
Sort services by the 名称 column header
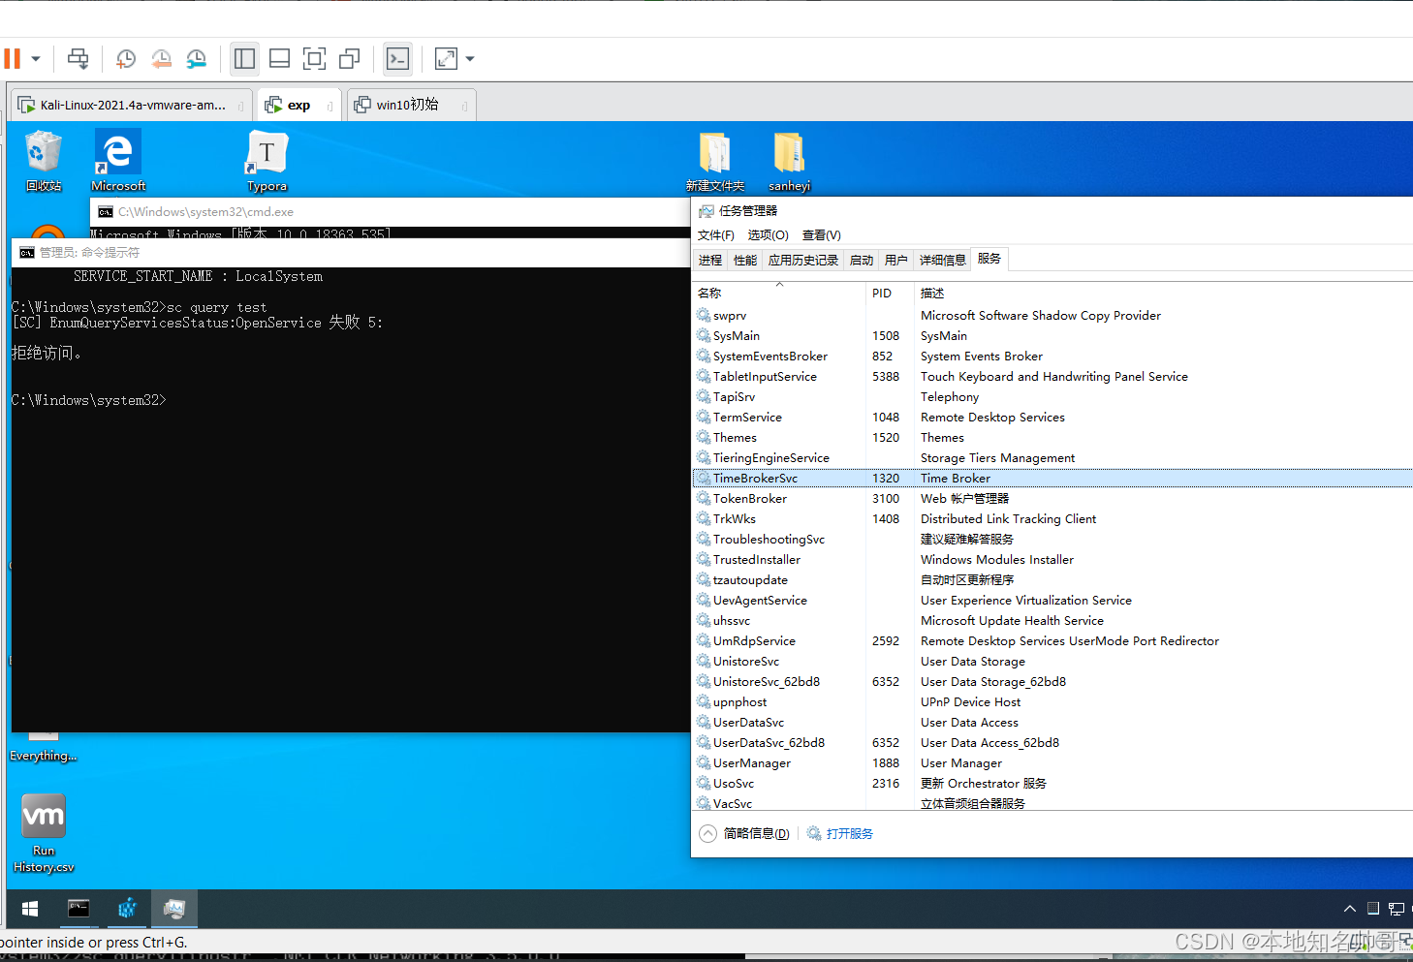pyautogui.click(x=779, y=293)
